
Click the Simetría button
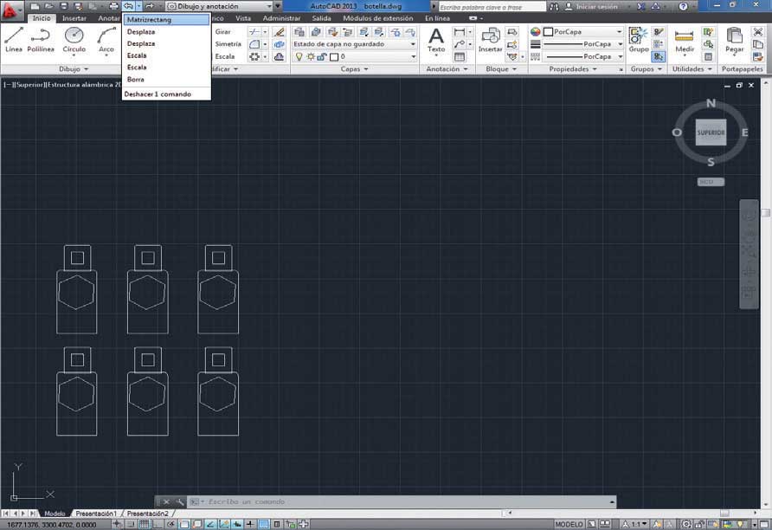[228, 44]
